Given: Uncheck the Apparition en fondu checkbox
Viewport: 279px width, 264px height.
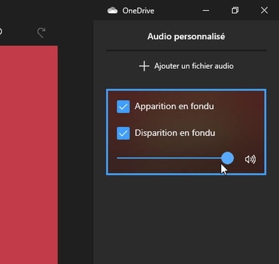Looking at the screenshot, I should tap(123, 107).
